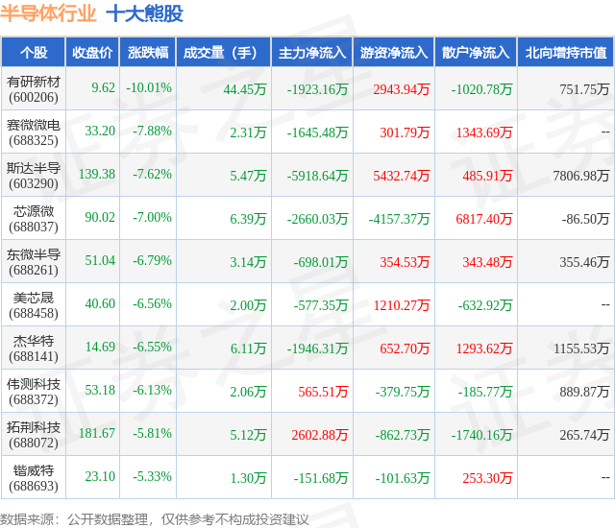Select the 斯达半导 (603290) stock cell
This screenshot has height=528, width=615.
(x=34, y=176)
